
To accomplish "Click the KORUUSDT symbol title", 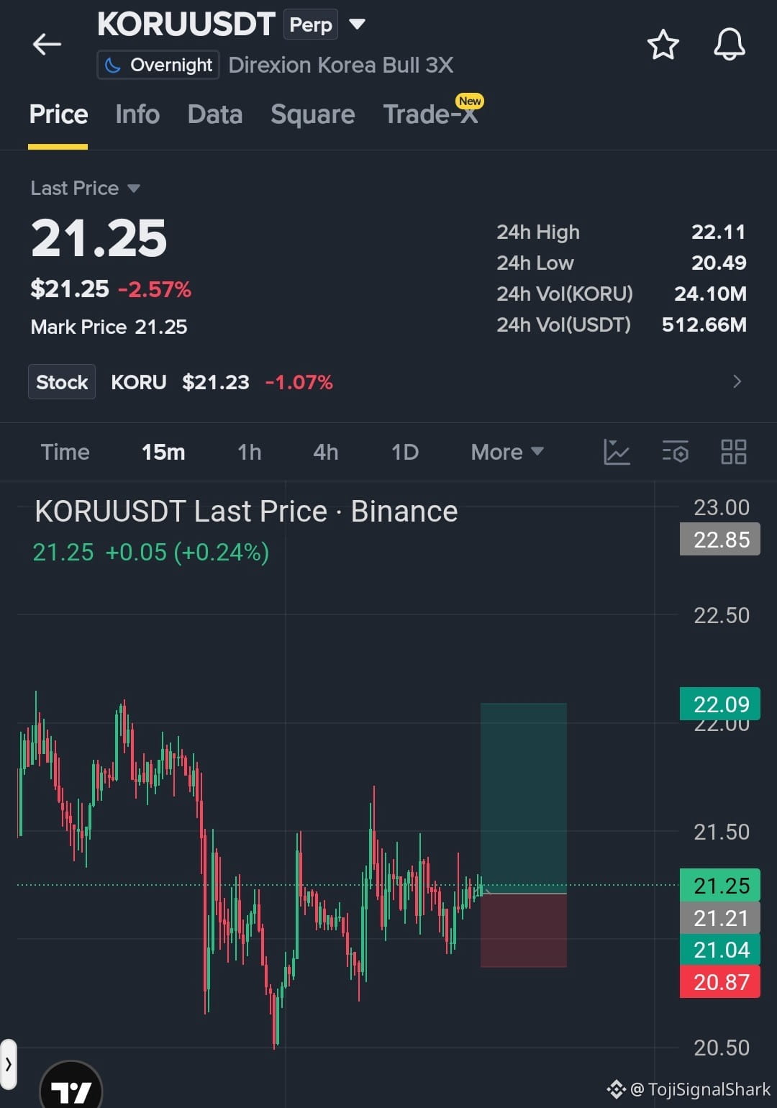I will [186, 24].
